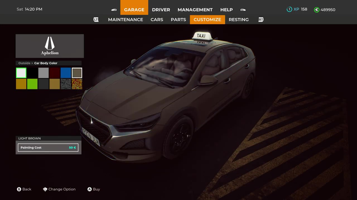Click the Change Option stick icon
The image size is (357, 200).
point(45,189)
